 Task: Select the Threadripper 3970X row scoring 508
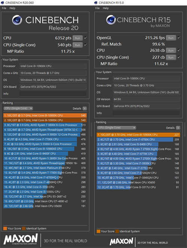(x=45, y=130)
